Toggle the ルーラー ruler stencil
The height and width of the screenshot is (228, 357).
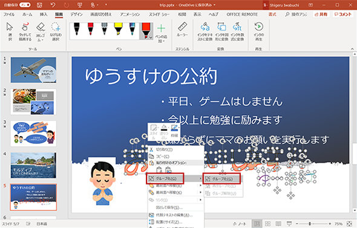tap(182, 30)
